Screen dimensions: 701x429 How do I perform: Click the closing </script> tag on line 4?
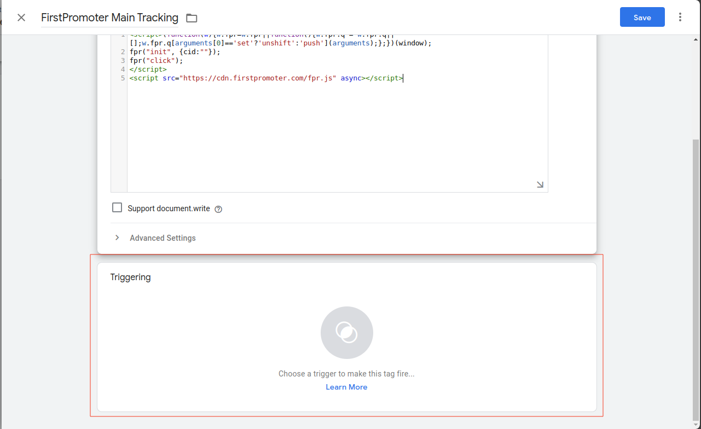[x=148, y=69]
